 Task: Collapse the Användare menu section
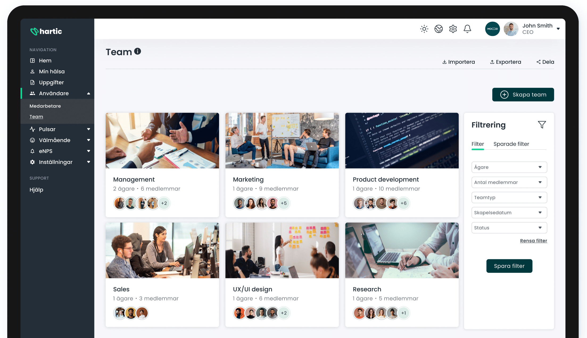click(89, 93)
